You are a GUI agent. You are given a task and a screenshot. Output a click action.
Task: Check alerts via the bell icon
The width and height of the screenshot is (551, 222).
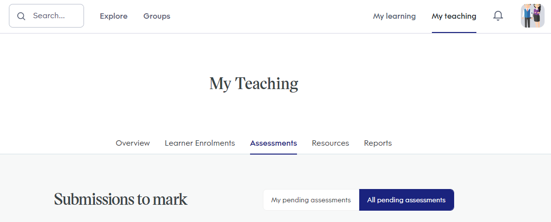pyautogui.click(x=498, y=16)
